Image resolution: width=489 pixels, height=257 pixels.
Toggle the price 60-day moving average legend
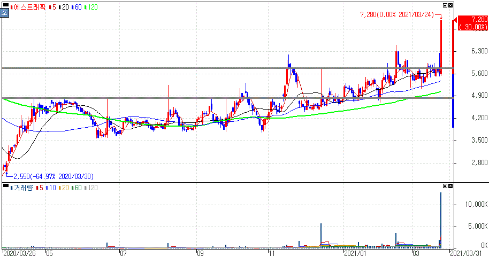coord(77,7)
